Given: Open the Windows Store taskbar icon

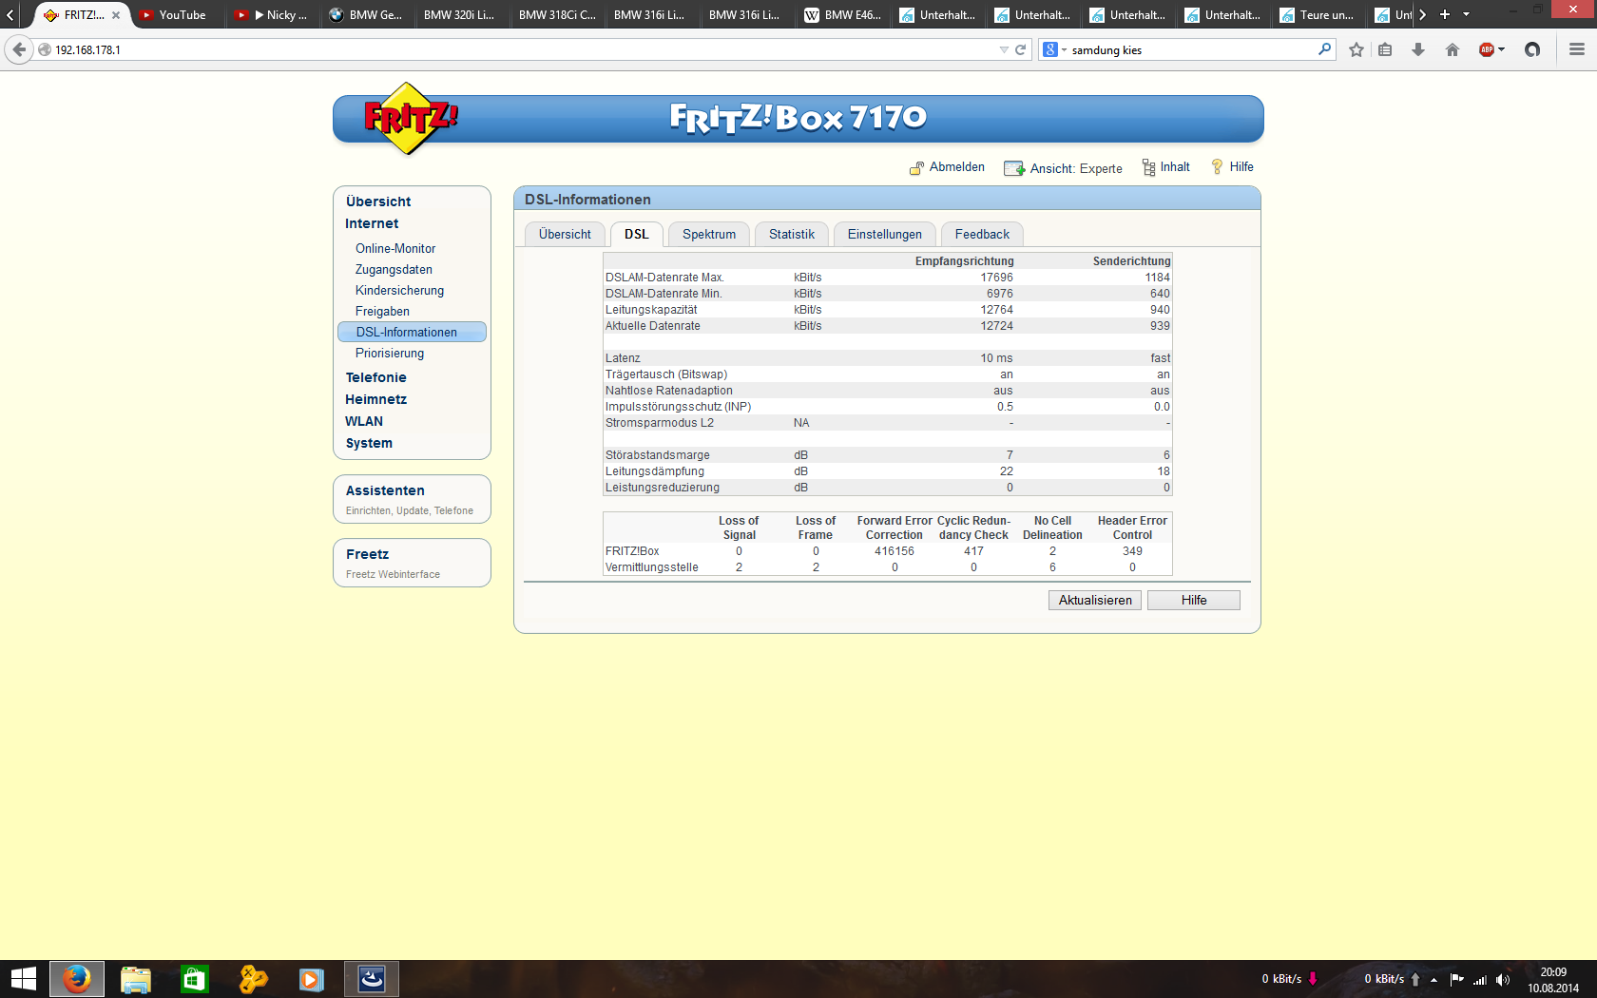Looking at the screenshot, I should pos(195,979).
